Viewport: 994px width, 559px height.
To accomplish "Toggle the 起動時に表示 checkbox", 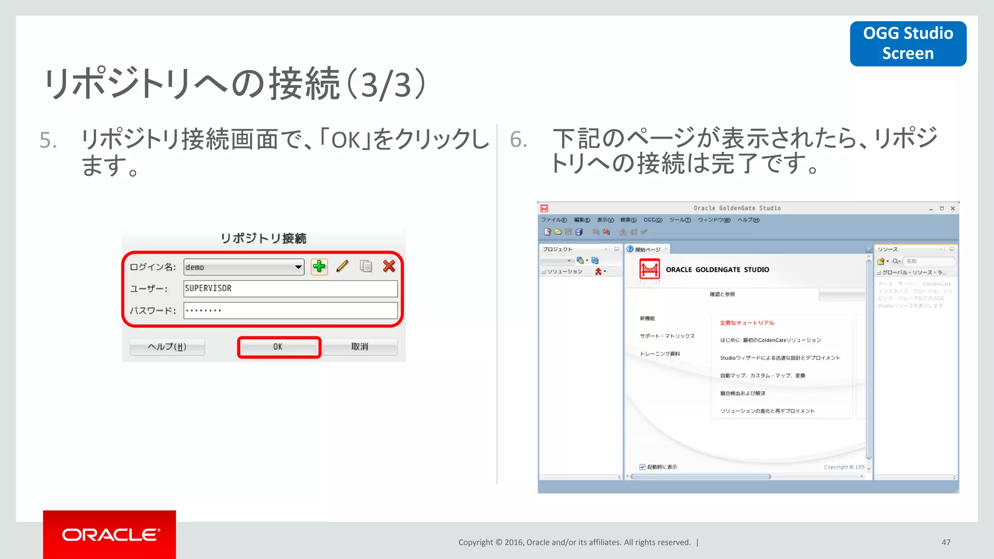I will (642, 467).
